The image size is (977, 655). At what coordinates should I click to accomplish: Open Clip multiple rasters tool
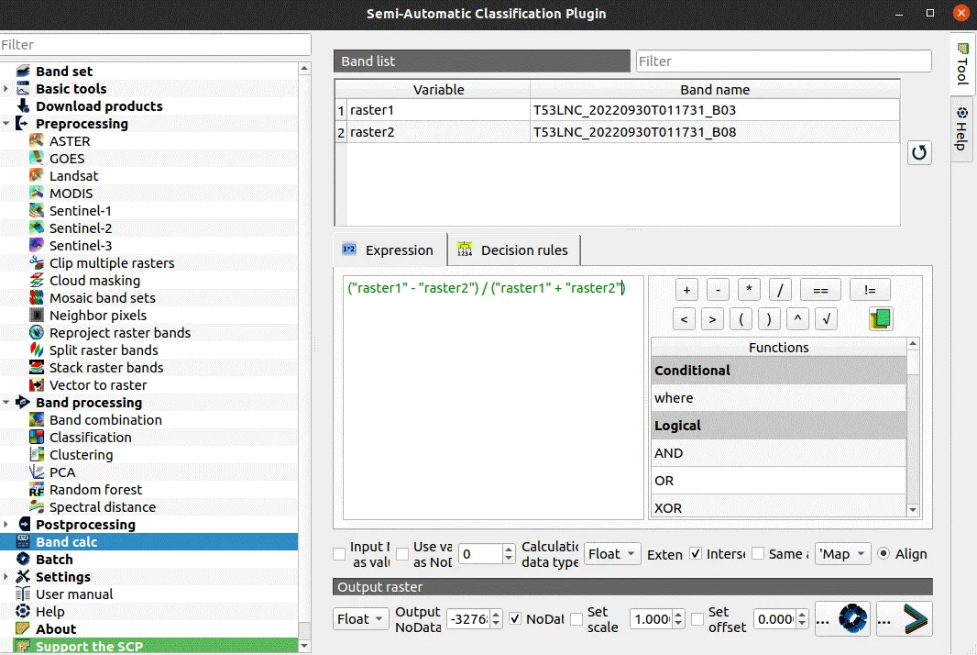[111, 263]
